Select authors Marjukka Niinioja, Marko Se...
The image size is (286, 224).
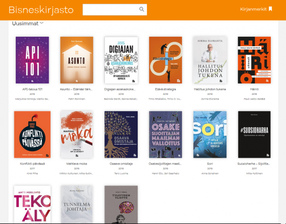coord(32,99)
